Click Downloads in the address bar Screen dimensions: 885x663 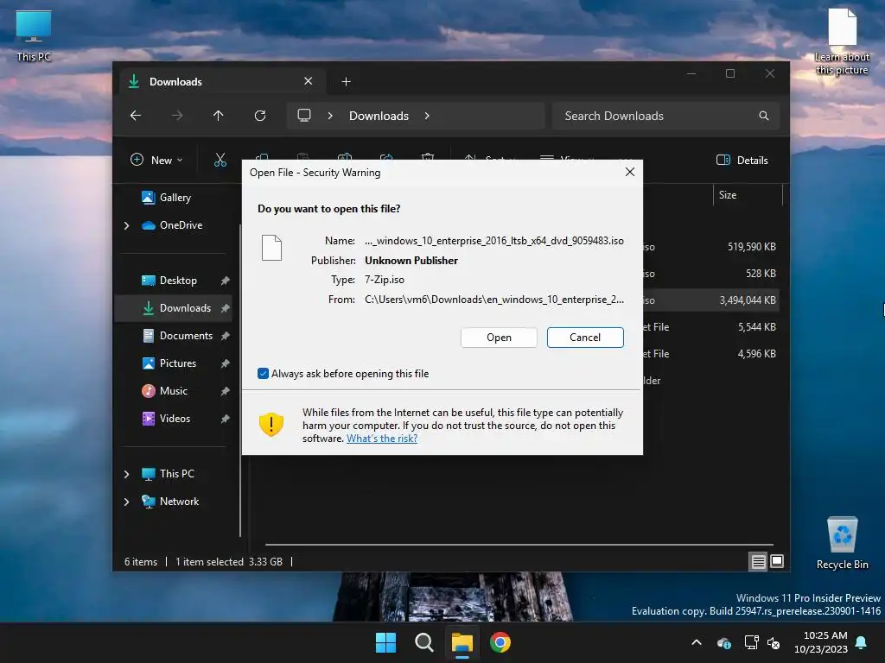pyautogui.click(x=379, y=116)
